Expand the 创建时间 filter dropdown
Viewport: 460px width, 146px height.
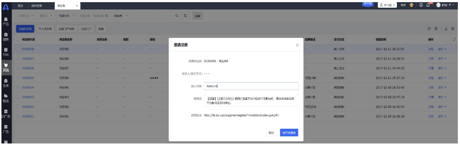tap(67, 16)
